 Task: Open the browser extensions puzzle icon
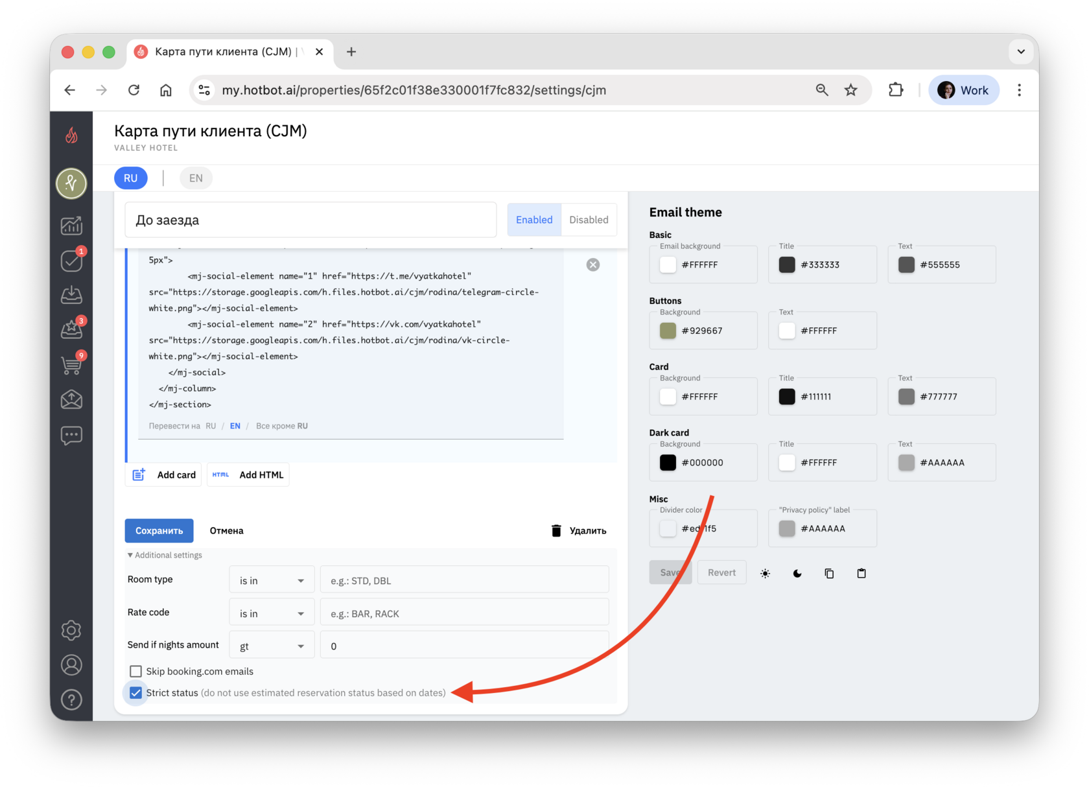point(896,90)
